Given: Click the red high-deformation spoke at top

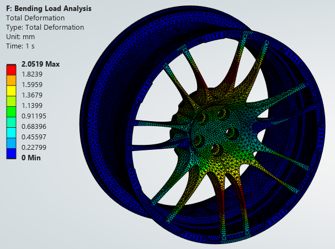Looking at the screenshot, I should click(234, 71).
